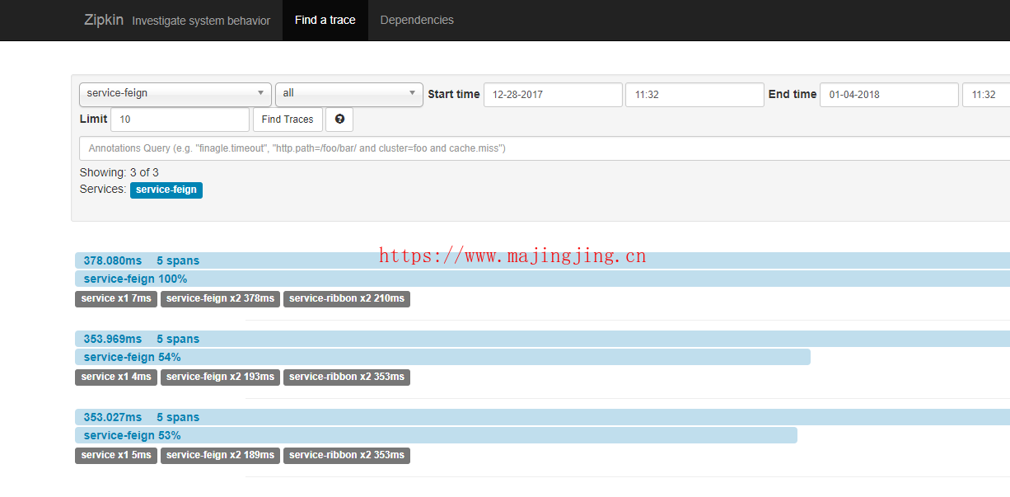Click the blue service-feign services badge
Screen dimensions: 1010x497
point(166,190)
